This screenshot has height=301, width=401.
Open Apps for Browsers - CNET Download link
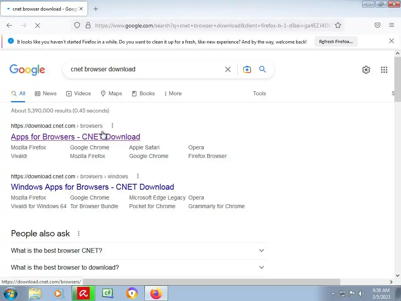tap(76, 137)
